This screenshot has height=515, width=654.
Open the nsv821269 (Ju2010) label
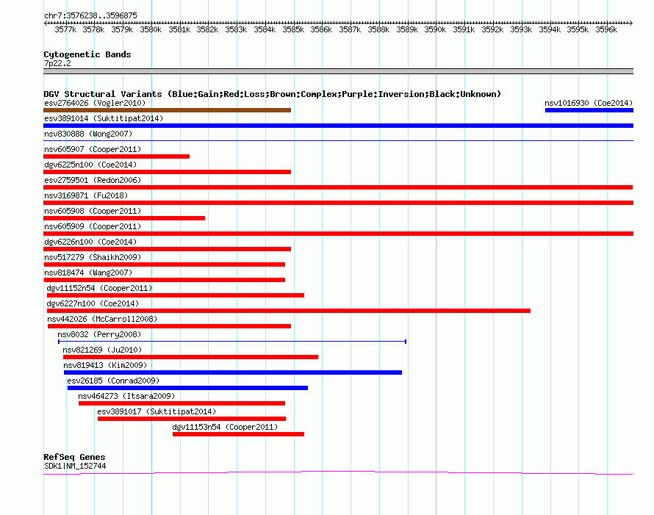point(102,350)
